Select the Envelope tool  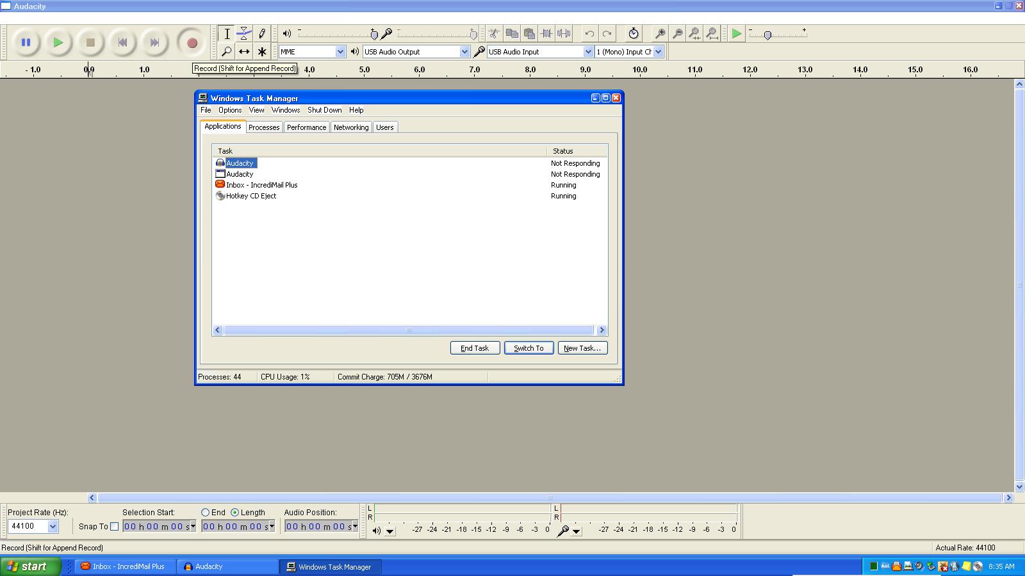pyautogui.click(x=244, y=33)
